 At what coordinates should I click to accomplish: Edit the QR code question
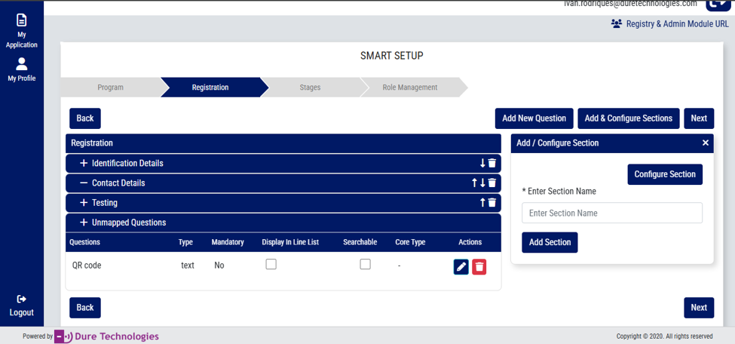click(461, 267)
